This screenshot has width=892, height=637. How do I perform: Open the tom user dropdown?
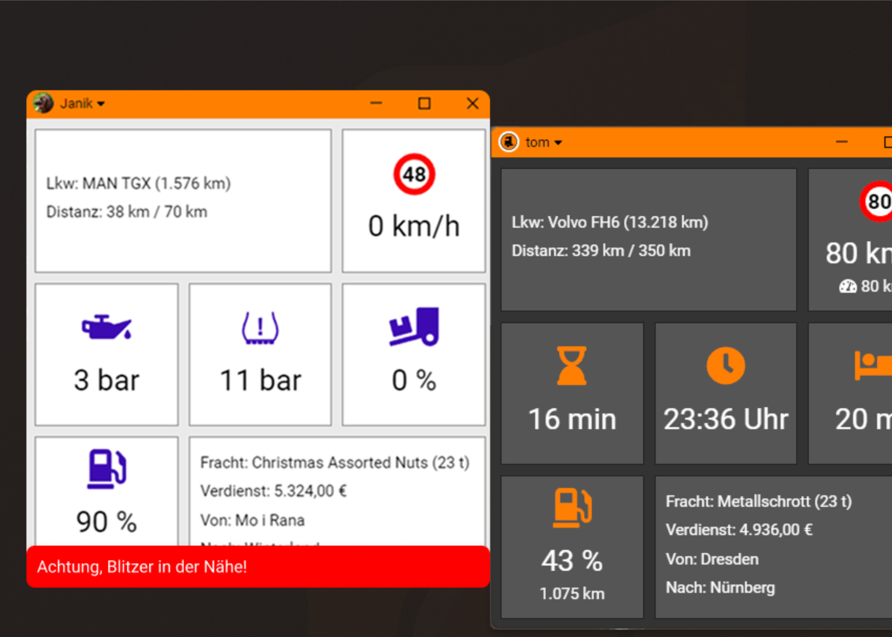click(544, 142)
